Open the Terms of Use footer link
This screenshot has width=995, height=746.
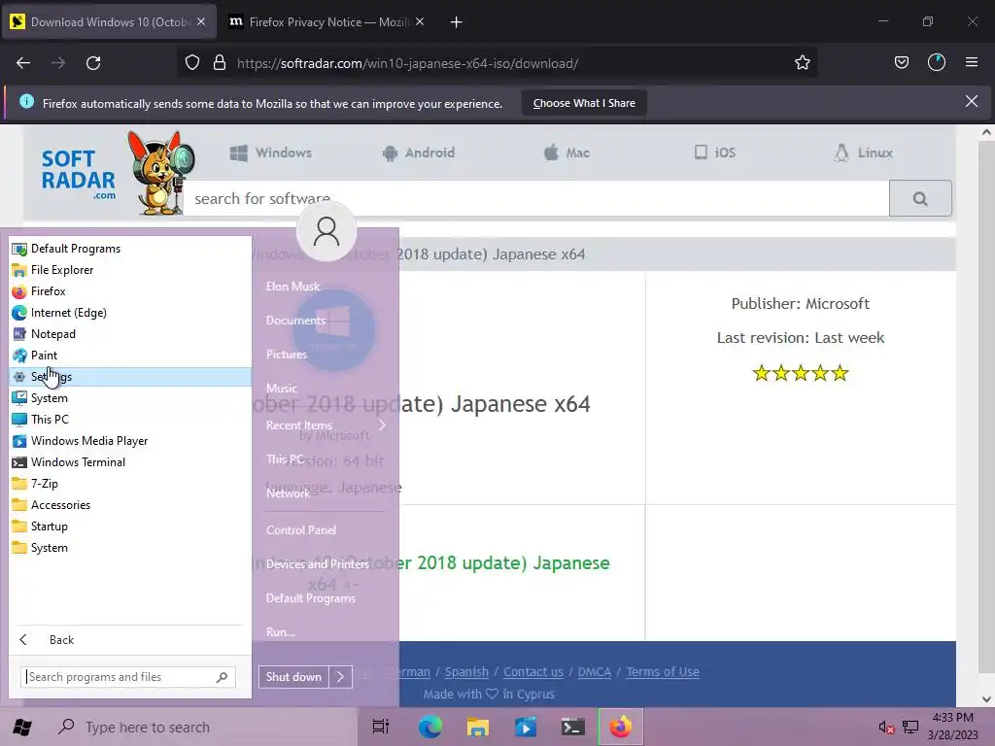[663, 672]
